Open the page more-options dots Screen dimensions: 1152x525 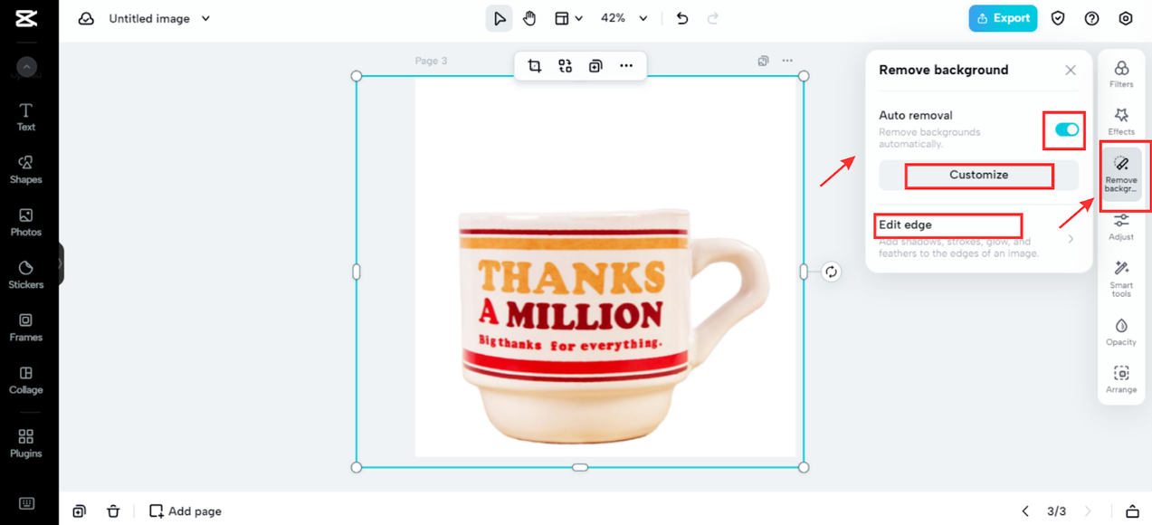click(787, 61)
